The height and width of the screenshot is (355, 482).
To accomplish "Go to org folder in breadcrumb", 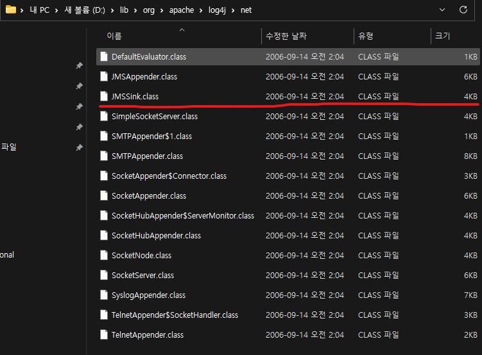I will pos(149,10).
